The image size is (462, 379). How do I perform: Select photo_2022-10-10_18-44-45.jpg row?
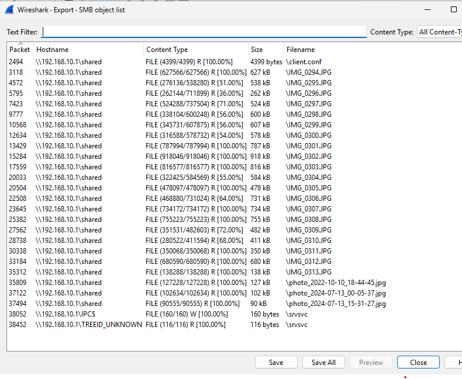235,283
